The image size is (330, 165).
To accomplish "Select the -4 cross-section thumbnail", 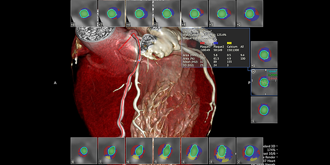I will coord(194,151).
